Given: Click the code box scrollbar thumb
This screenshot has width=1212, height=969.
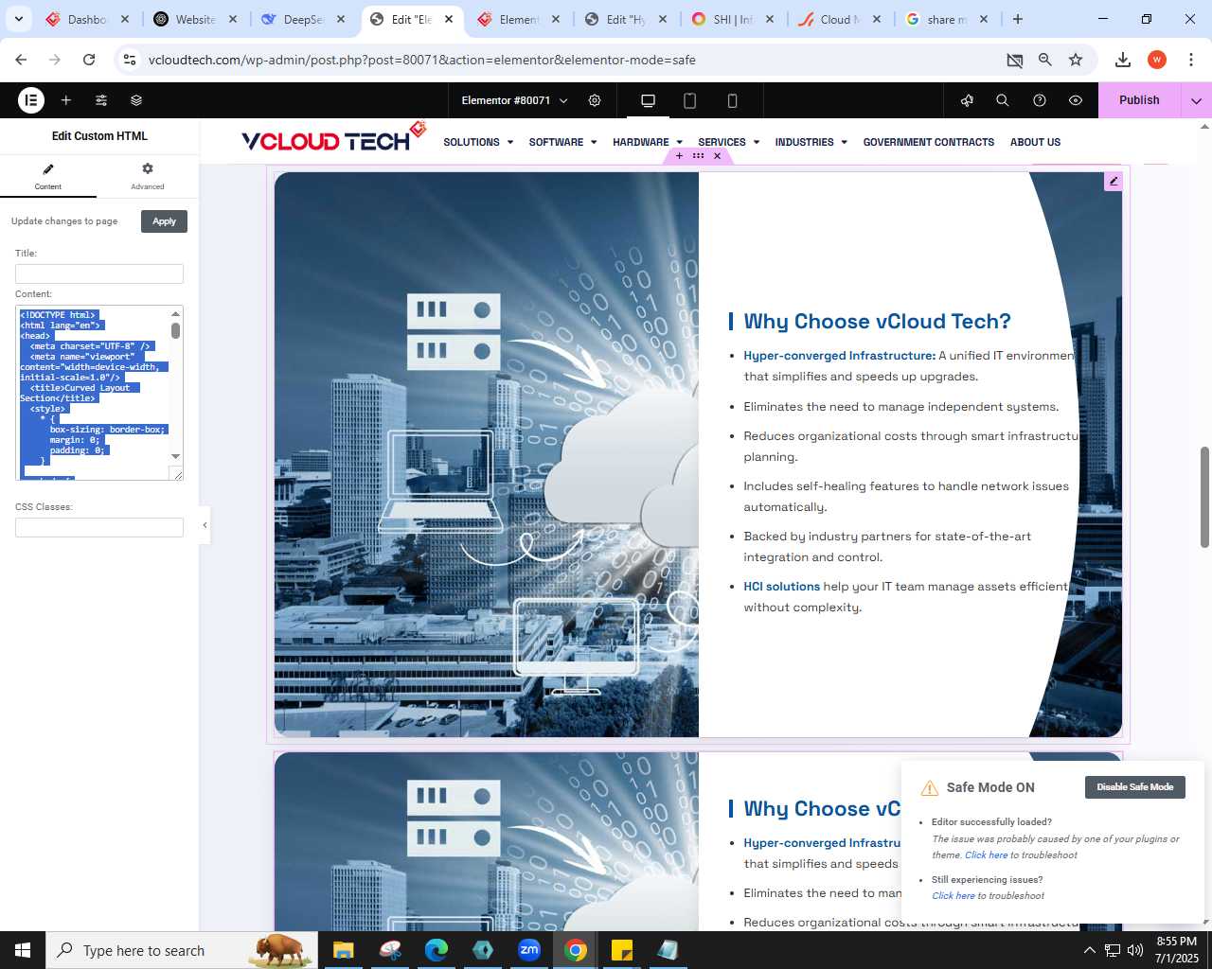Looking at the screenshot, I should (x=175, y=330).
